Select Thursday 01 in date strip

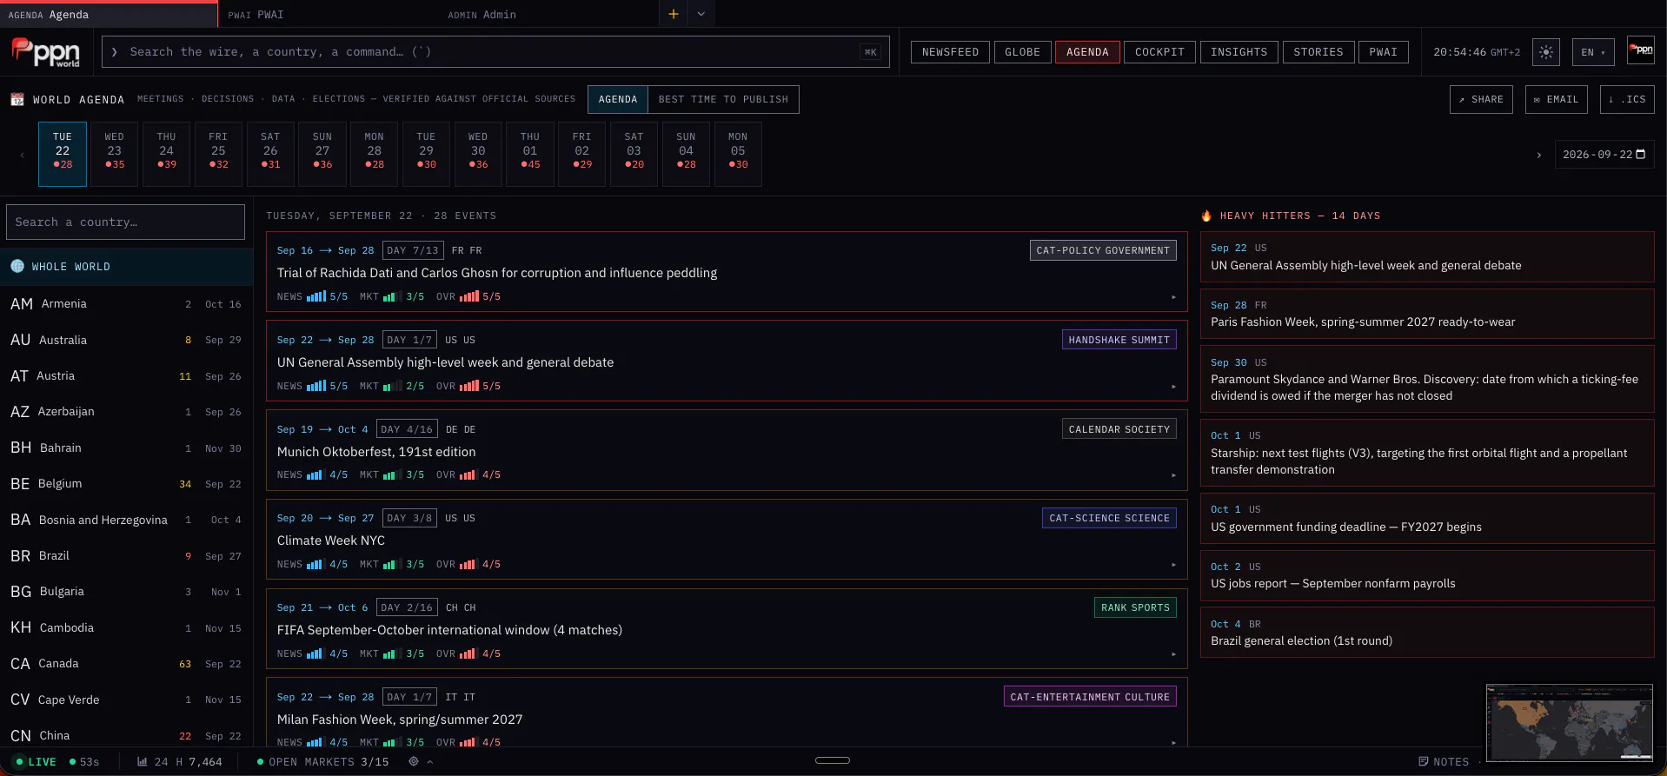[530, 155]
